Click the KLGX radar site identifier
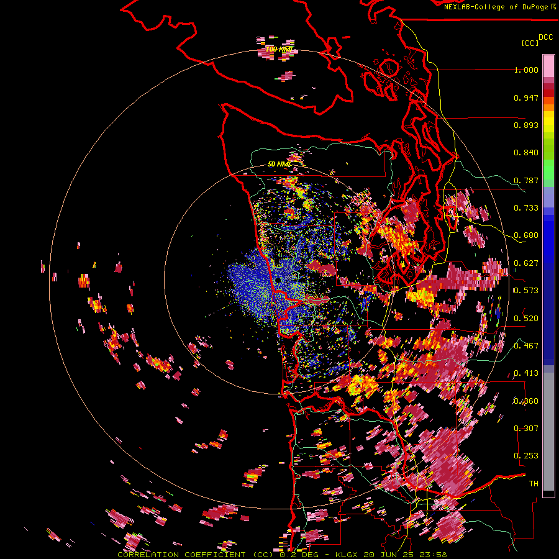 pos(347,555)
